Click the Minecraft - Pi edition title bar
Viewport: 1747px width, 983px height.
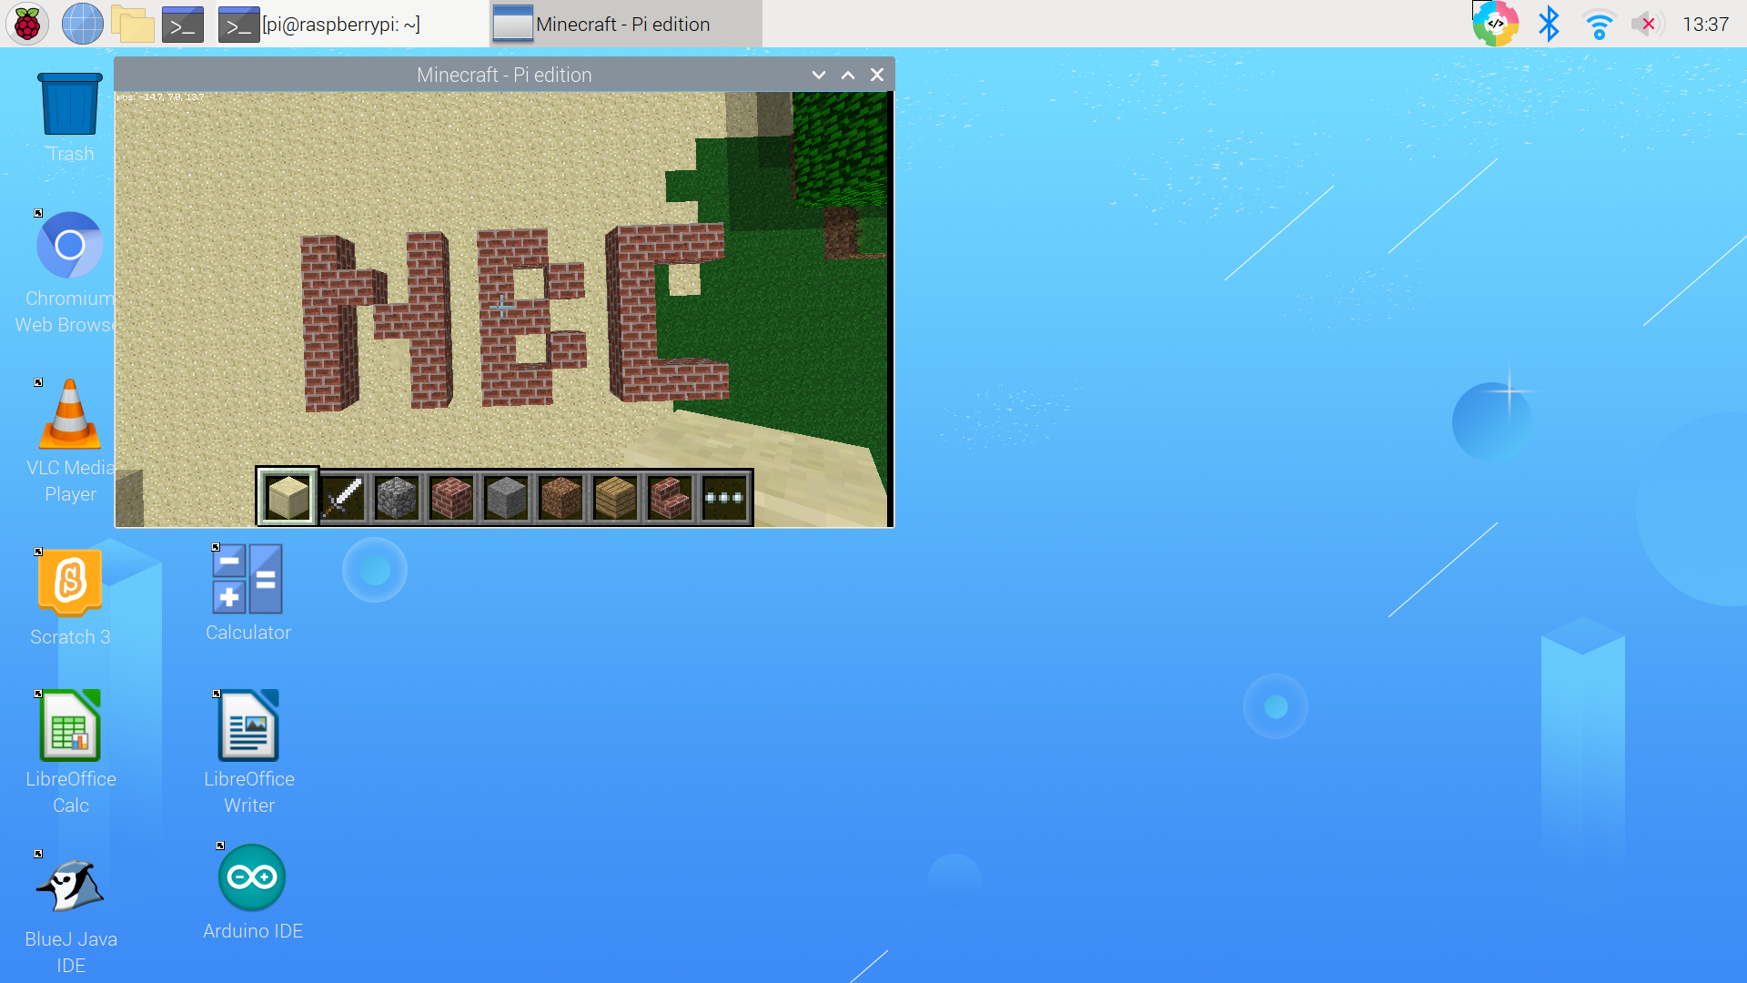(x=504, y=75)
